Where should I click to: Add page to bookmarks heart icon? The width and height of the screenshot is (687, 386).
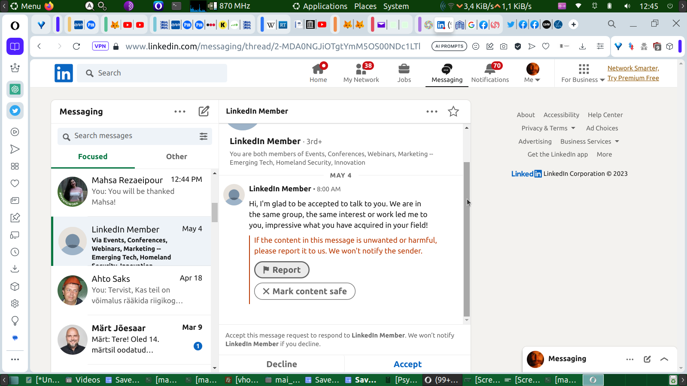pos(546,46)
